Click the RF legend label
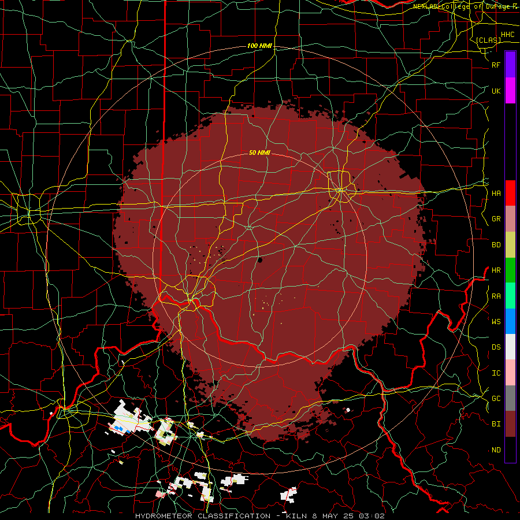This screenshot has height=520, width=520. tap(496, 65)
